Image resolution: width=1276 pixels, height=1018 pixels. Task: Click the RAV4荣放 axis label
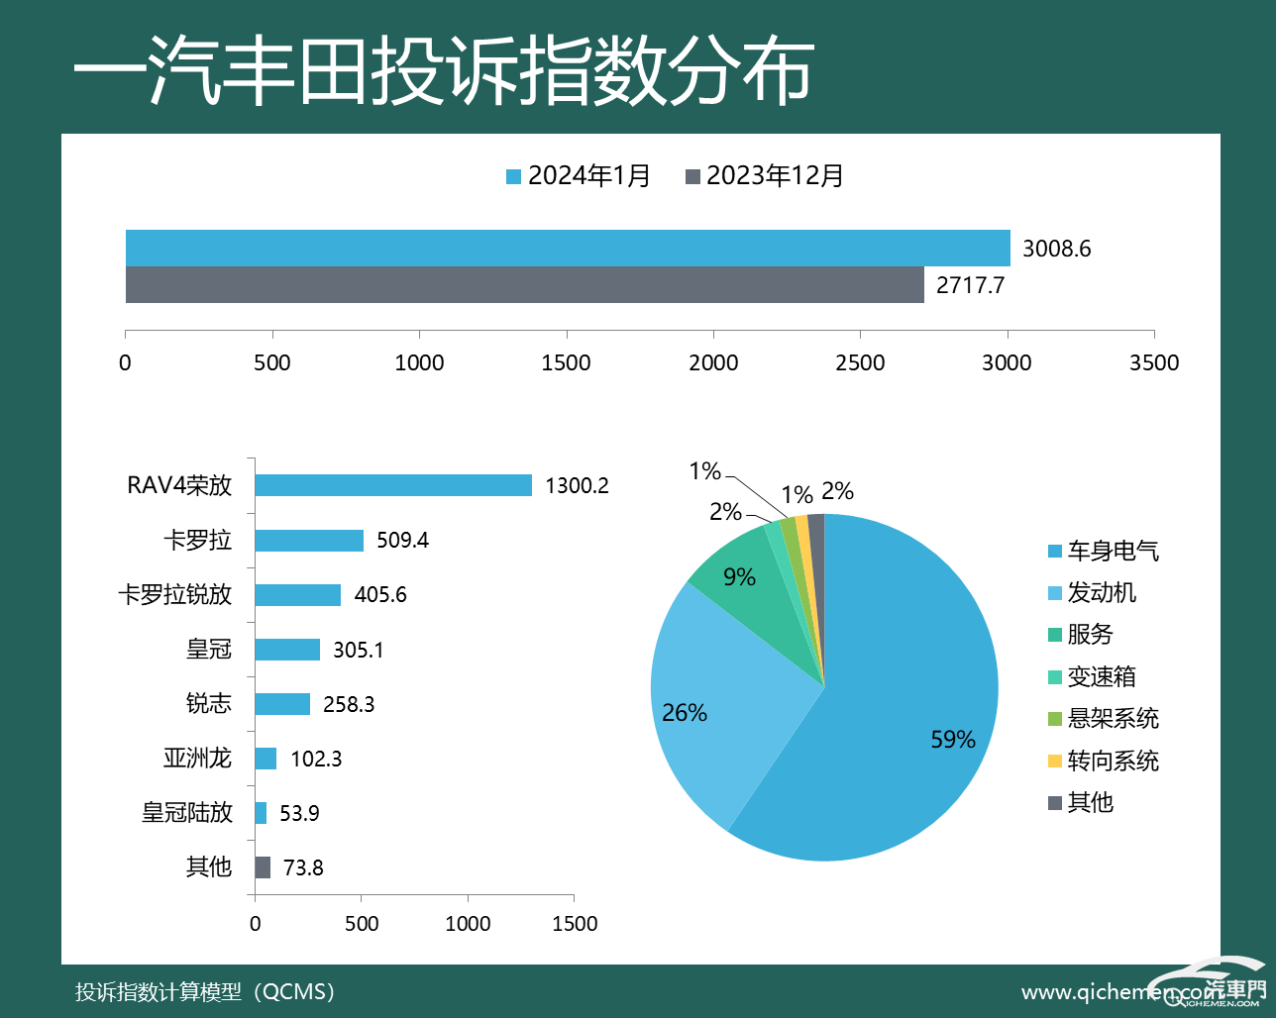pos(179,485)
